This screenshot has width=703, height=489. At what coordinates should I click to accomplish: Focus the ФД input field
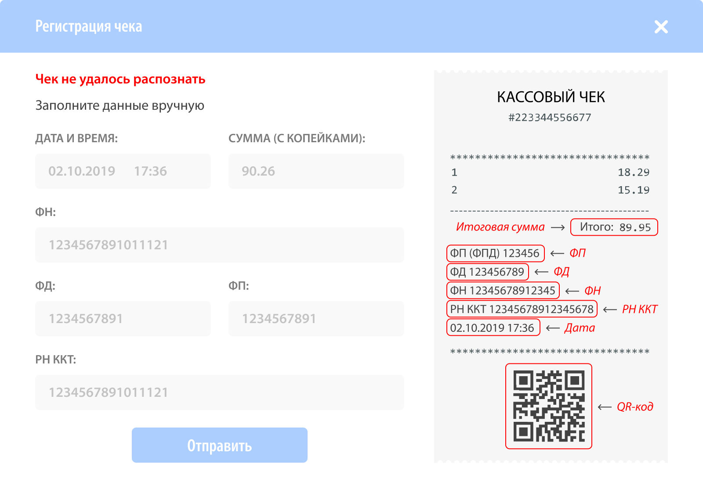pos(123,319)
